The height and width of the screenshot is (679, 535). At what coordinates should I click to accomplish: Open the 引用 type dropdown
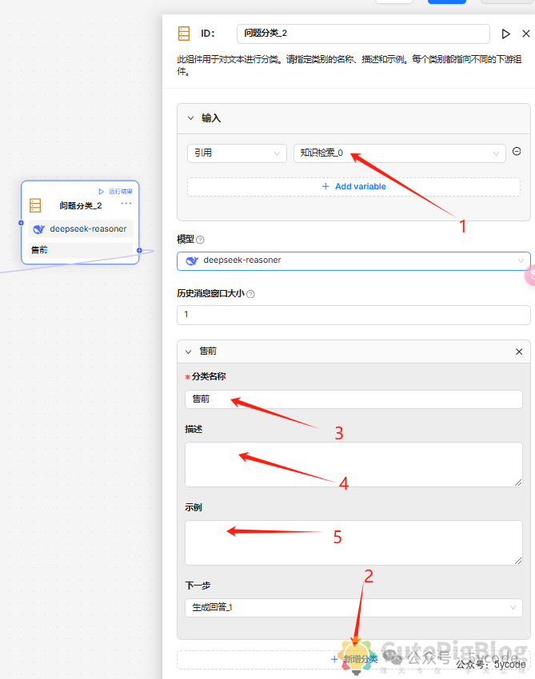[237, 153]
